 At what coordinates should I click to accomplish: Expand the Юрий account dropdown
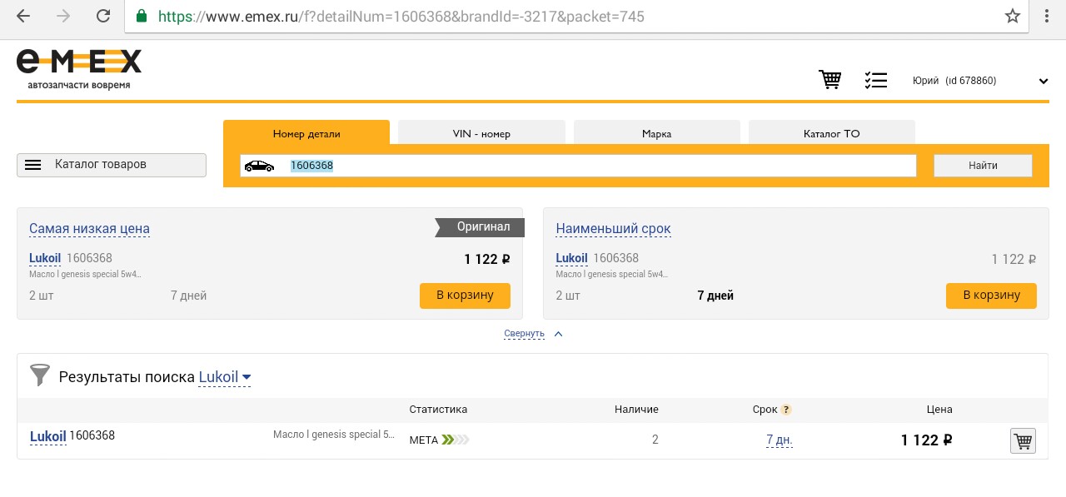click(x=1043, y=81)
